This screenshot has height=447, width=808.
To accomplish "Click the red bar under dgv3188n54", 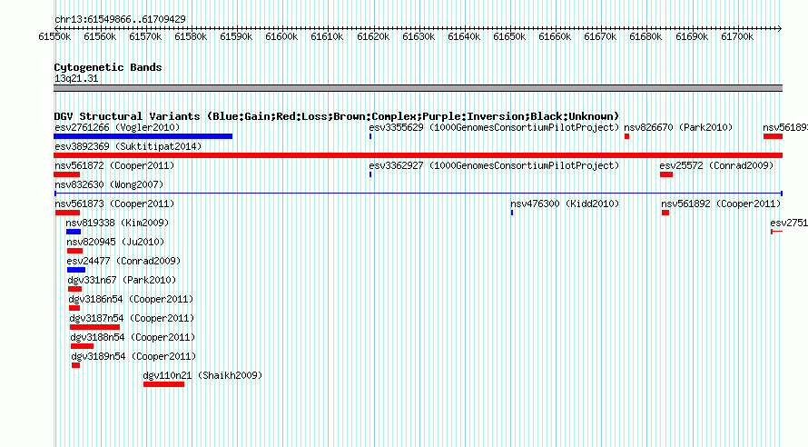I will click(83, 346).
